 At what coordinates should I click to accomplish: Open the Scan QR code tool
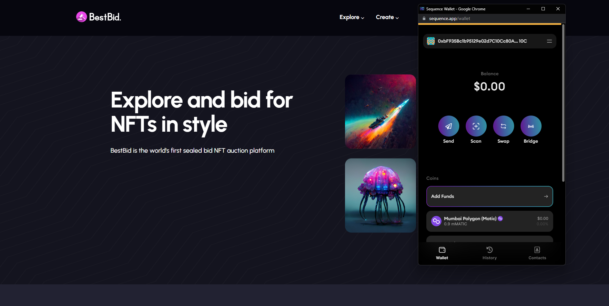(476, 126)
